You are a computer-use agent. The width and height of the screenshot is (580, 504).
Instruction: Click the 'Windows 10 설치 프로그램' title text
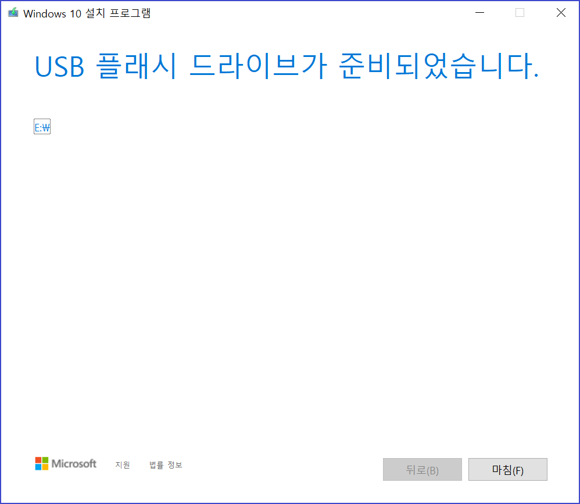click(87, 13)
